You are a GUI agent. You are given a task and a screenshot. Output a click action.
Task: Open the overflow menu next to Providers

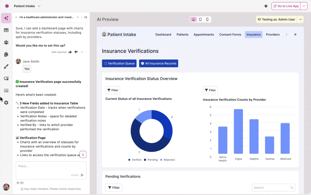click(x=286, y=34)
